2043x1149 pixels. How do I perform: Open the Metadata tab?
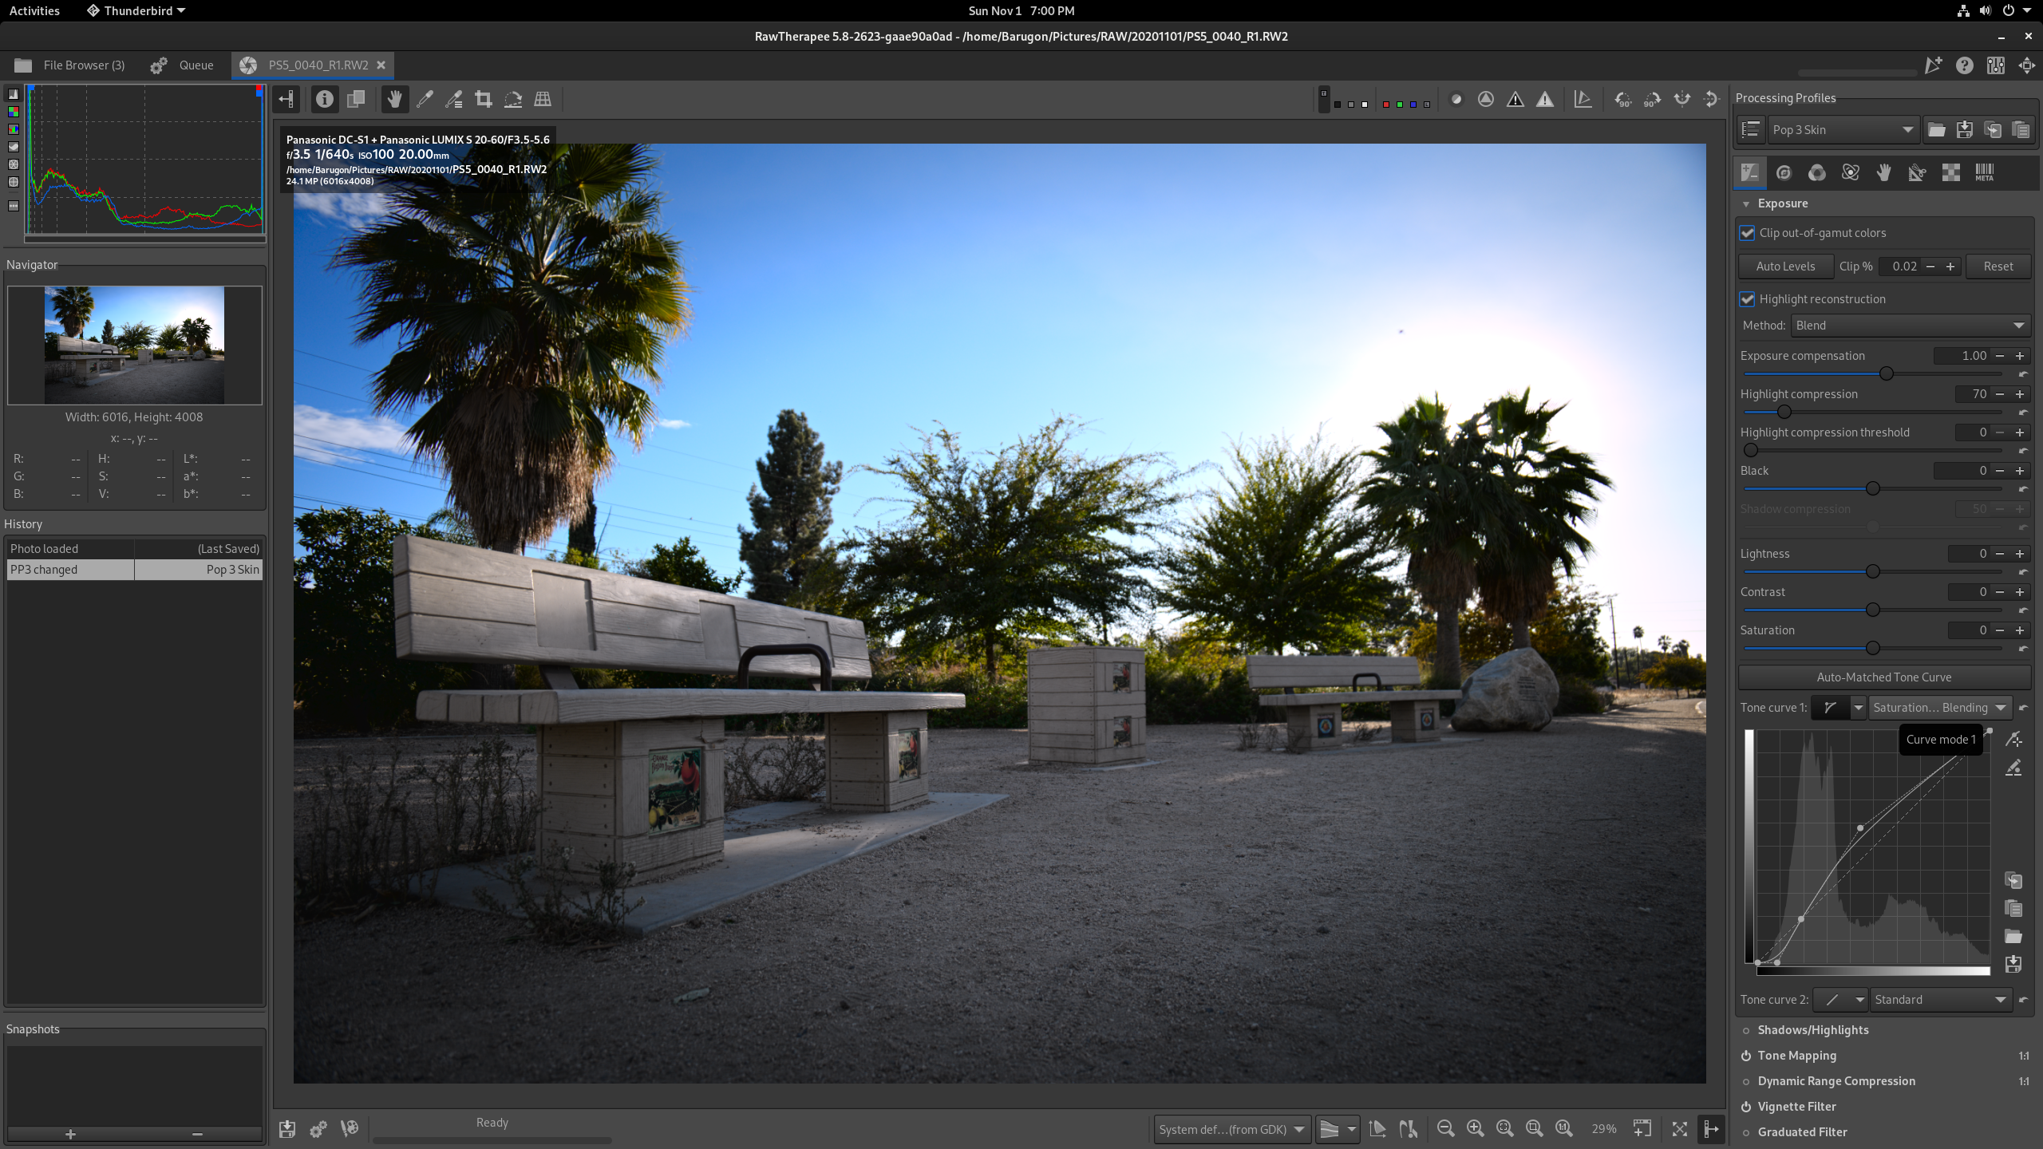pos(1984,172)
